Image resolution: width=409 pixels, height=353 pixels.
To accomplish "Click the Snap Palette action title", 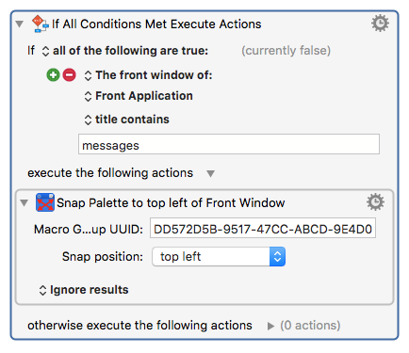I will [171, 203].
